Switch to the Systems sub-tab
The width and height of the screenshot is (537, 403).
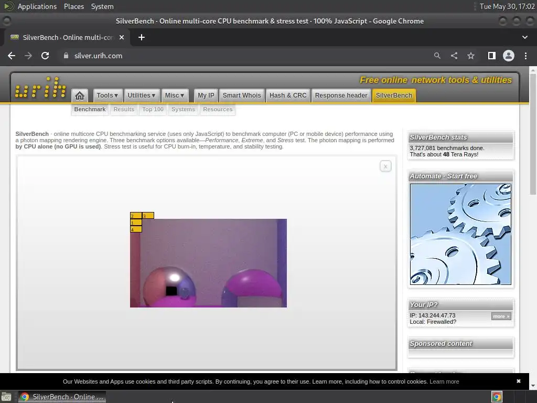click(183, 109)
